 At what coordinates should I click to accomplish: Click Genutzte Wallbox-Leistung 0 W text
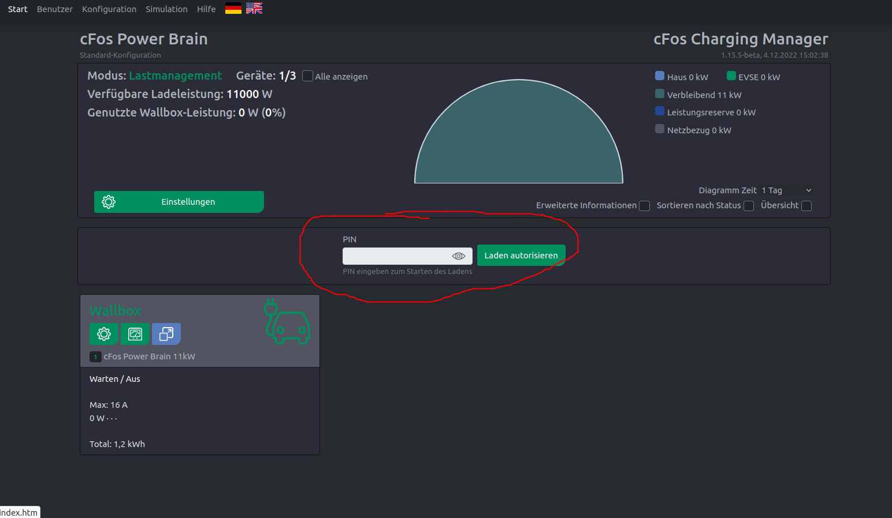[187, 112]
